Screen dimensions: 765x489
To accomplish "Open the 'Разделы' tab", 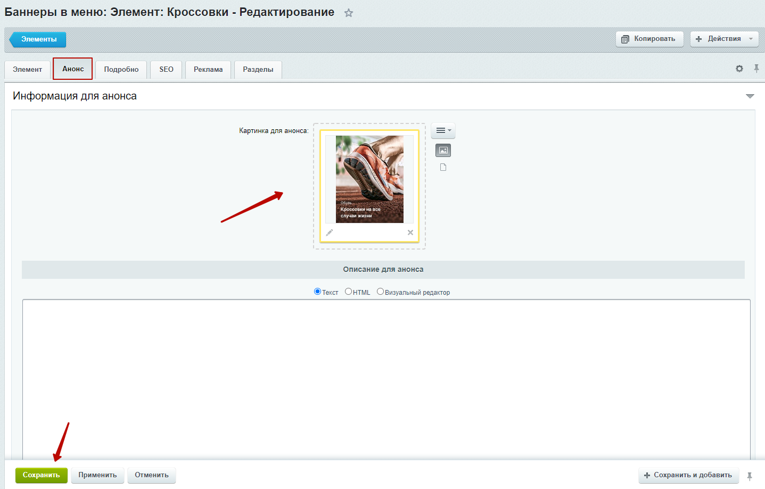I will (x=258, y=70).
